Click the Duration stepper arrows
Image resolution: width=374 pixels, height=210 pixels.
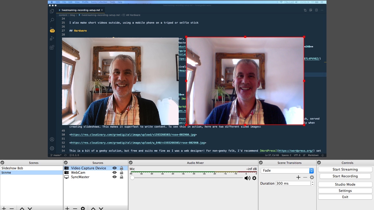pos(312,183)
